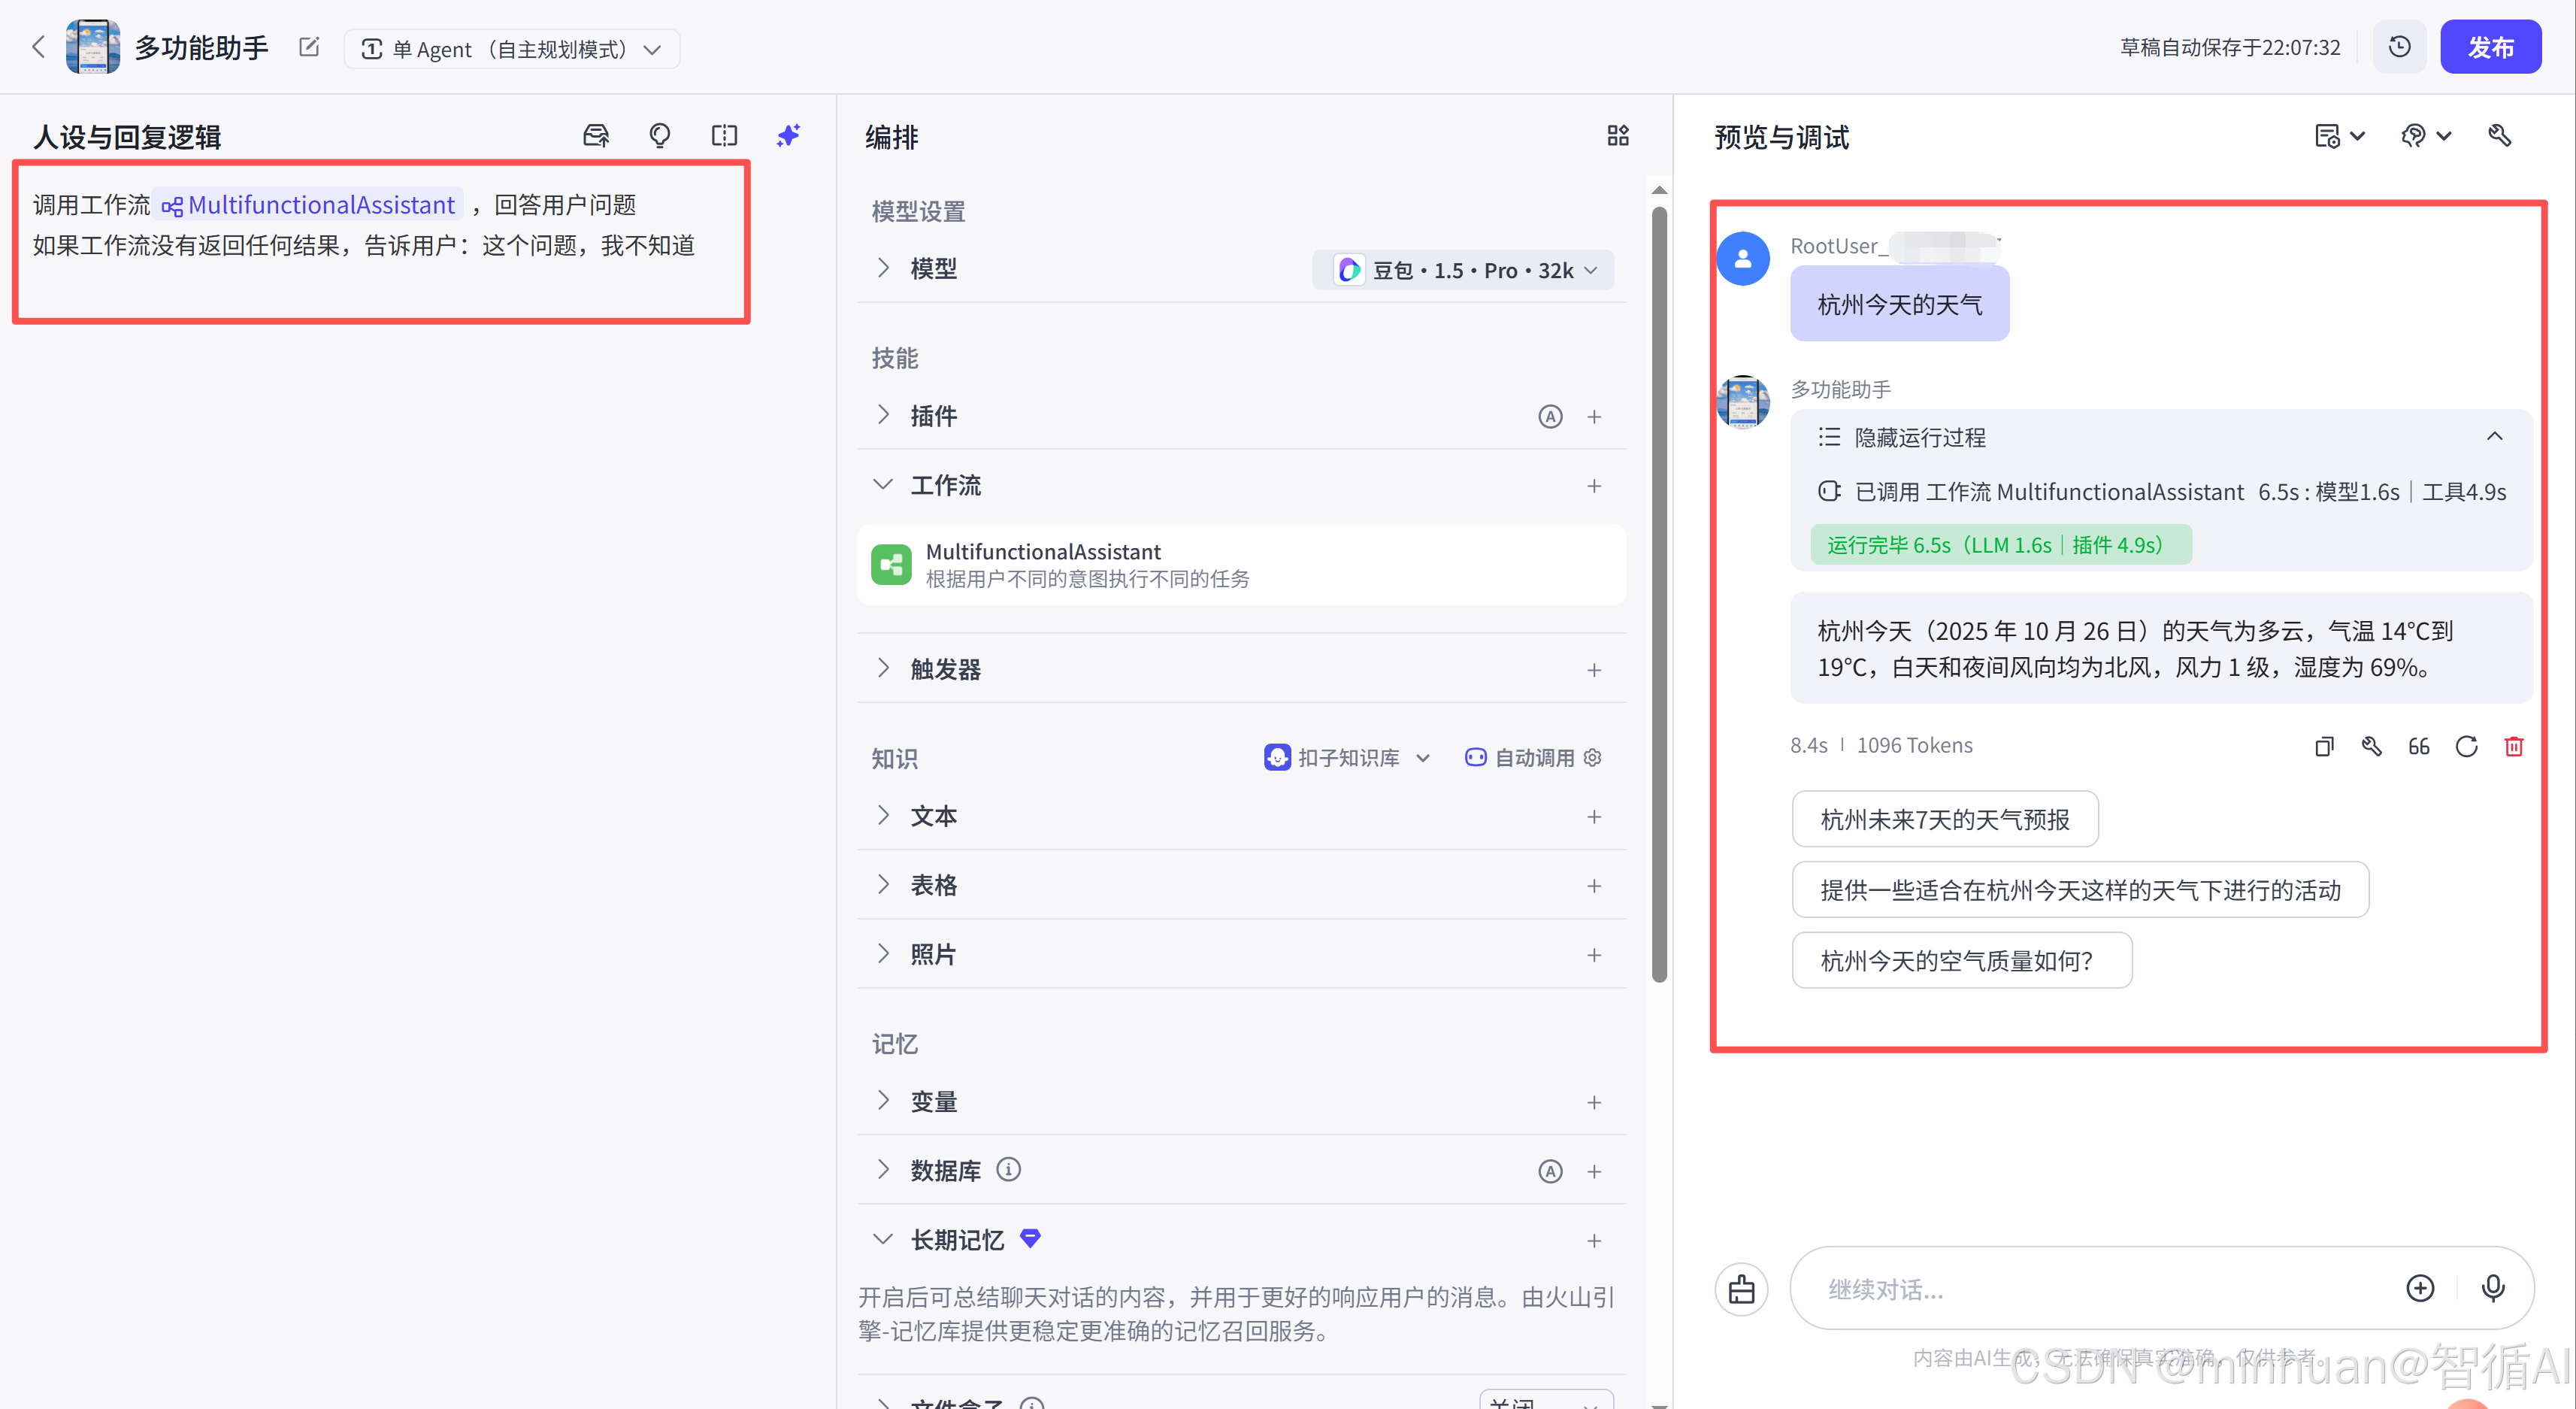This screenshot has width=2576, height=1409.
Task: Open single Agent mode dropdown
Action: pos(511,49)
